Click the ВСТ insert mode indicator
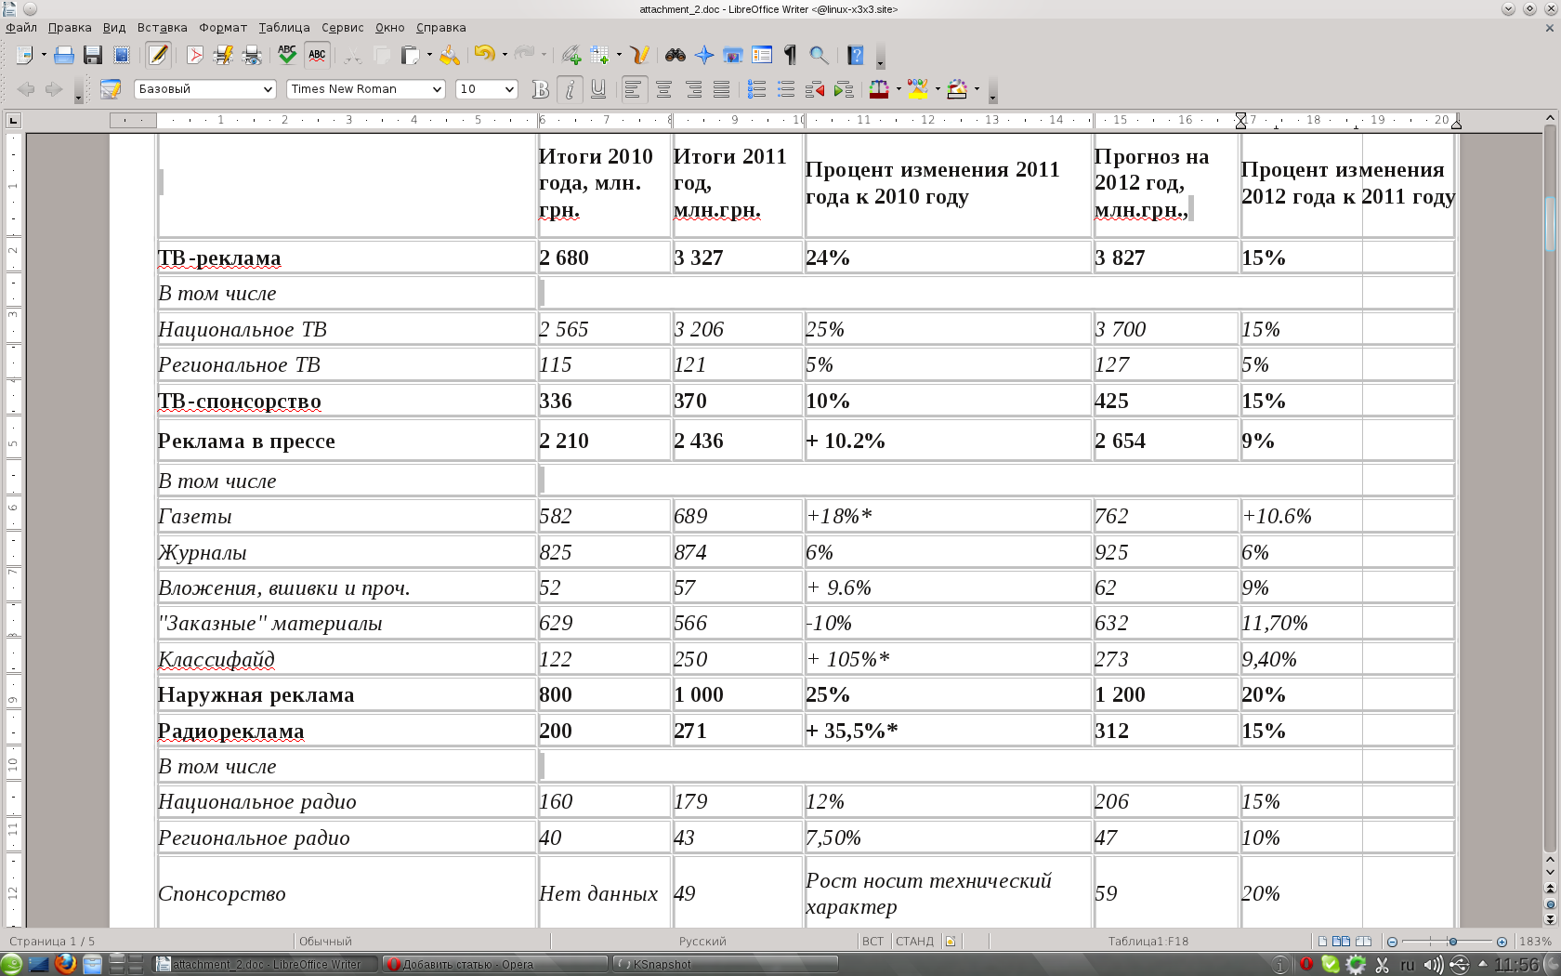Image resolution: width=1561 pixels, height=976 pixels. [x=872, y=942]
